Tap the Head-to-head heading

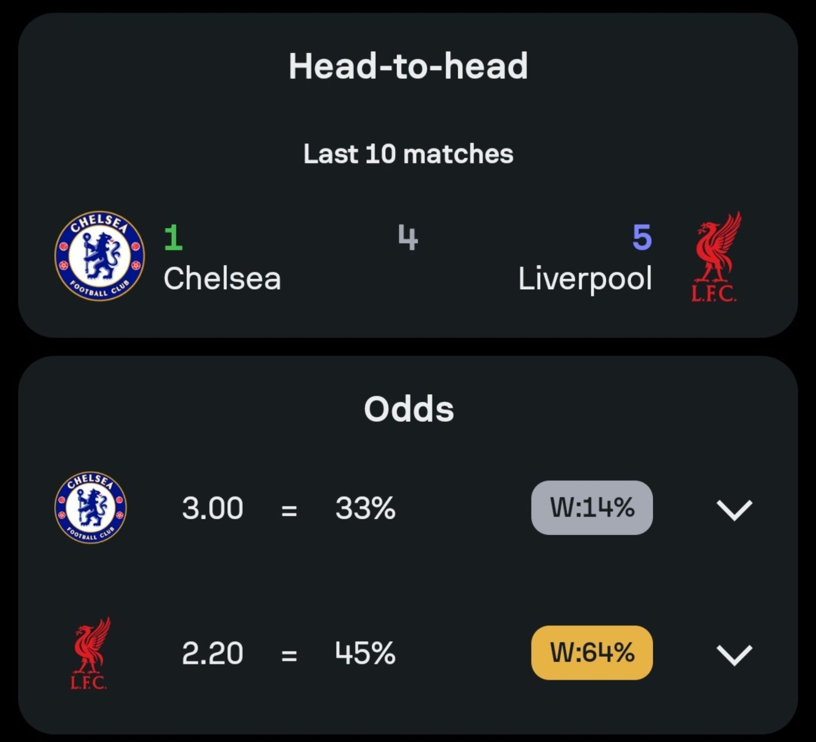point(408,66)
